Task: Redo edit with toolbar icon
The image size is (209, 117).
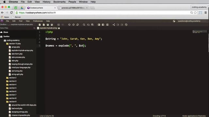Action: click(73, 25)
